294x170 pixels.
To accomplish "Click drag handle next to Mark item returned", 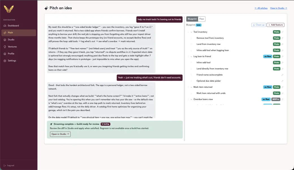I will tap(188, 87).
